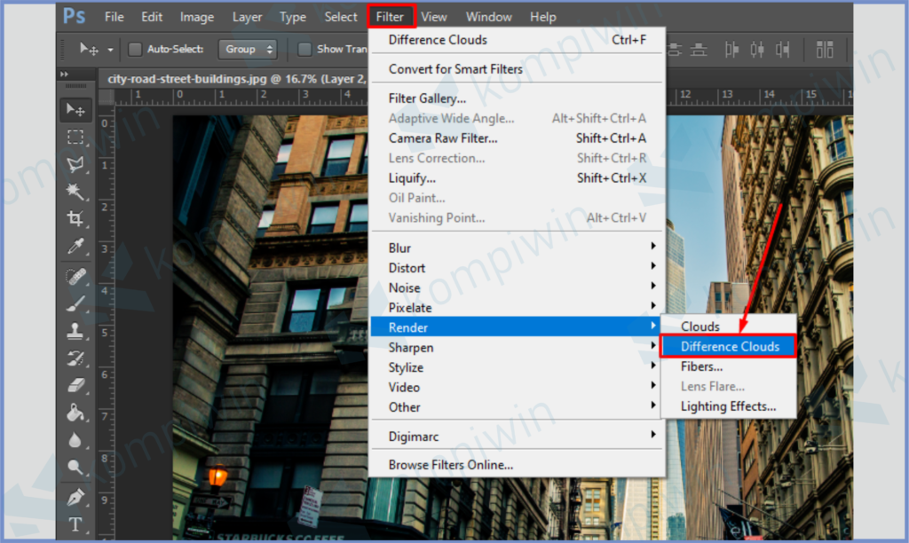909x543 pixels.
Task: Select the Rectangular Marquee tool
Action: 75,137
